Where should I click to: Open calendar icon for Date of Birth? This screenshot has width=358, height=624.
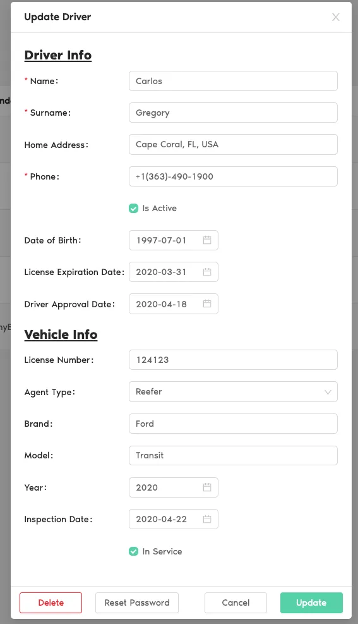coord(207,240)
